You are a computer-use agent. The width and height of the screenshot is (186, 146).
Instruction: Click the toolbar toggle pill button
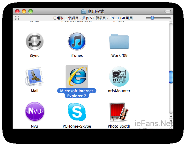168,11
